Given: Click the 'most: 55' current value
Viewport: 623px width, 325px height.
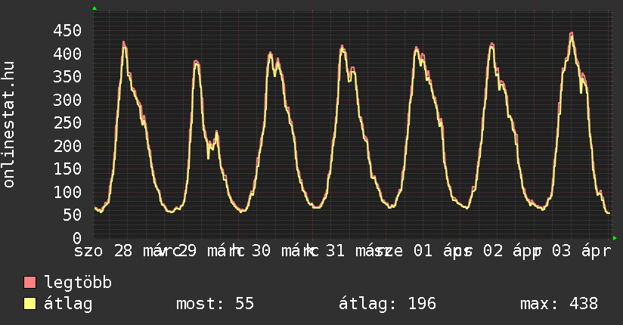Looking at the screenshot, I should pos(215,304).
